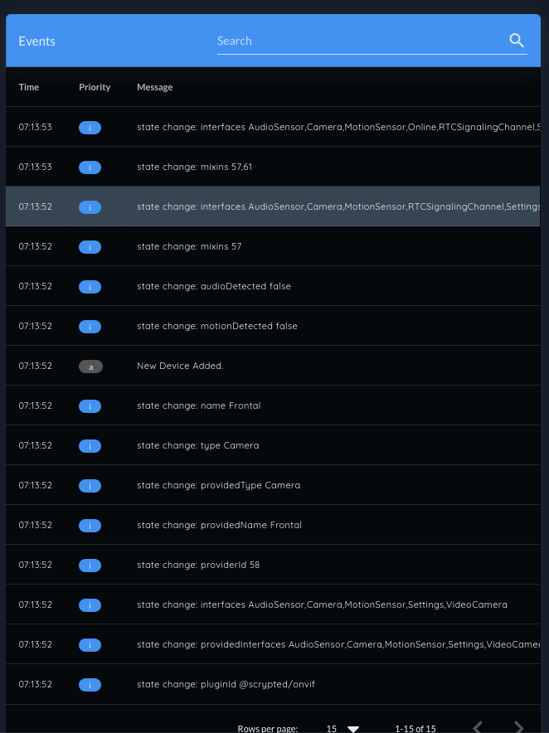The width and height of the screenshot is (549, 733).
Task: Click the Events title in the header
Action: coord(36,40)
